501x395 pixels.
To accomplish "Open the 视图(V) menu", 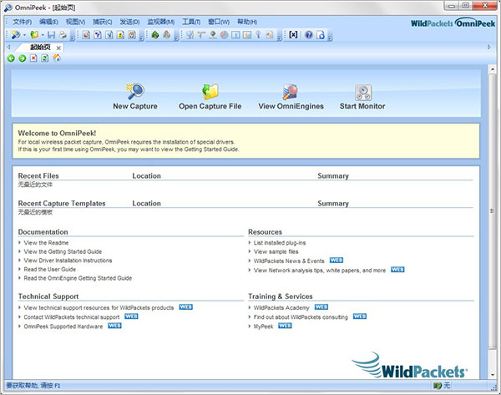I will pos(75,22).
